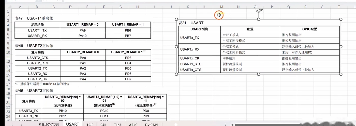
Task: Go to previous sheet tabs with left arrow
Action: tap(12, 124)
